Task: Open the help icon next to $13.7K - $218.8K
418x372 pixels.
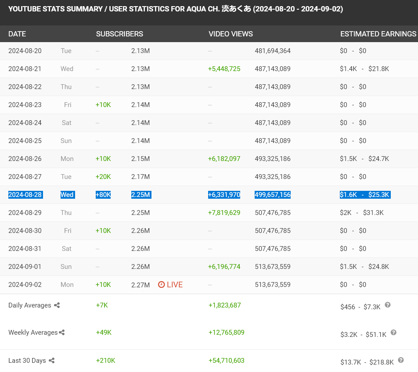Action: coord(401,360)
